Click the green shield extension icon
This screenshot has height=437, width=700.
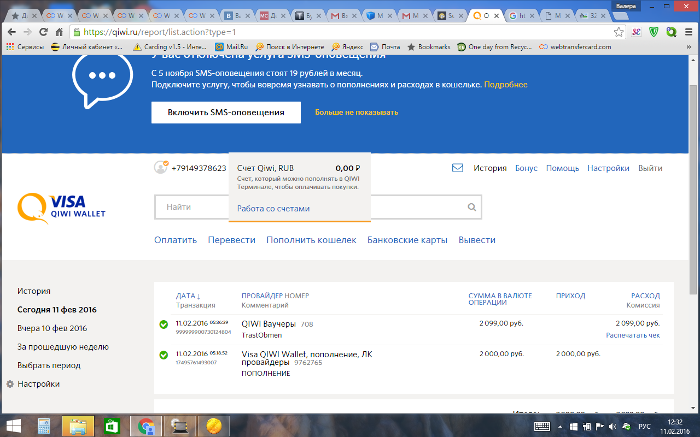[x=654, y=32]
